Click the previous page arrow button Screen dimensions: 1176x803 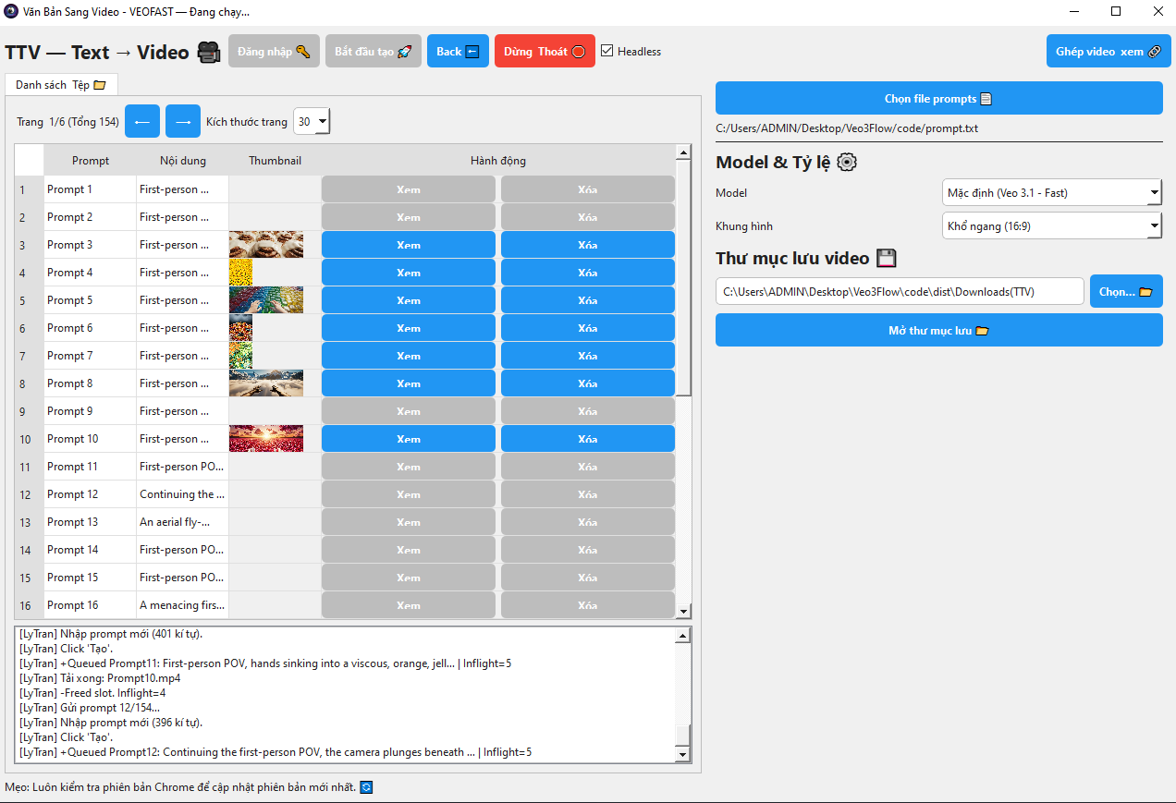pos(141,121)
